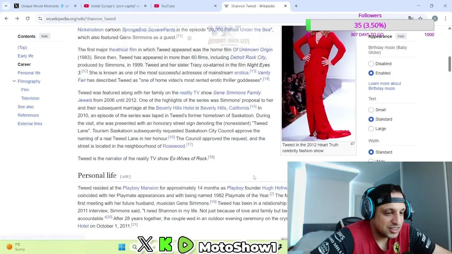The height and width of the screenshot is (254, 452).
Task: Close the YouTube tab
Action: point(215,6)
